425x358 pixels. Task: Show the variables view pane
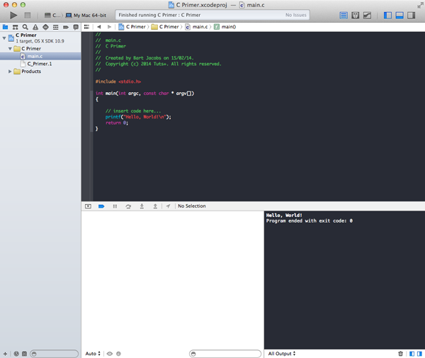(x=412, y=353)
